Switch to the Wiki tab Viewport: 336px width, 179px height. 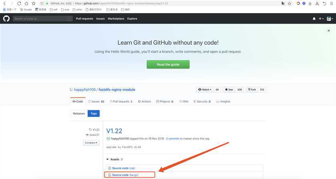(x=184, y=102)
